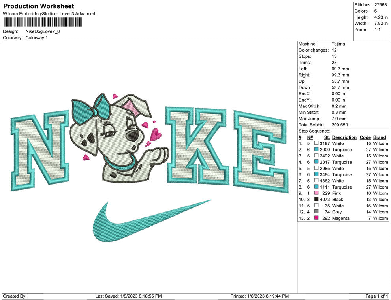Viewport: 391px width, 300px height.
Task: Click the Stitches value 27663
Action: coord(380,5)
